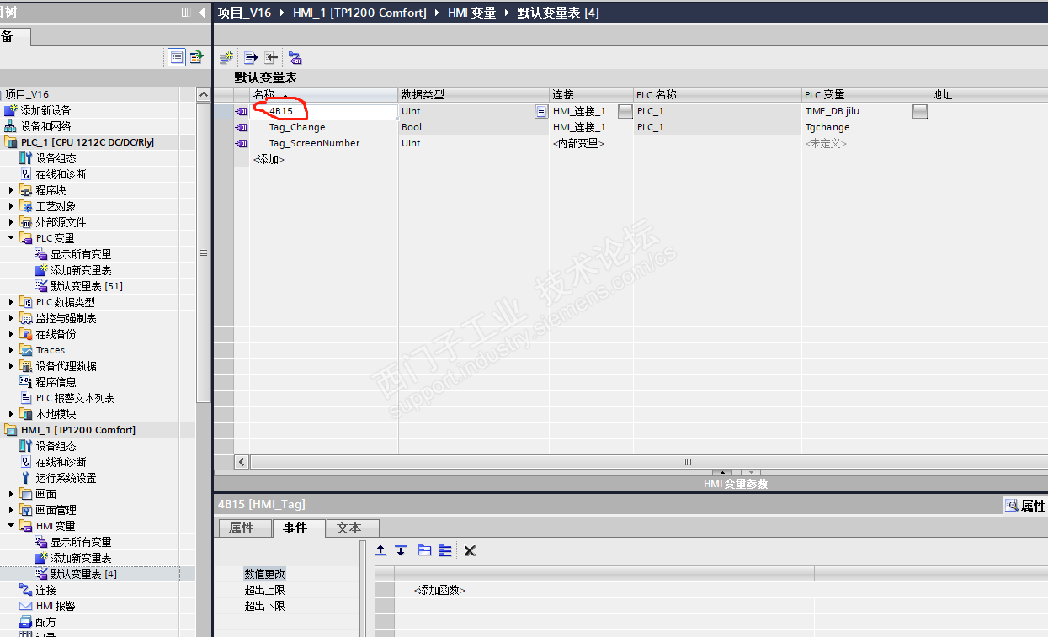Click tag table horizontal scroll-left arrow
The image size is (1048, 637).
pos(242,462)
